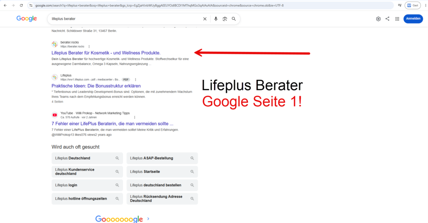The height and width of the screenshot is (223, 428).
Task: Click the PDF badge on the Lifeplus result
Action: pyautogui.click(x=125, y=79)
